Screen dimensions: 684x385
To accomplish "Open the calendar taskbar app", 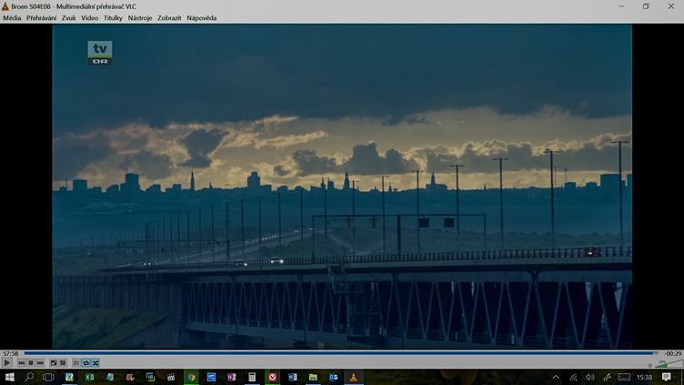I will [150, 377].
